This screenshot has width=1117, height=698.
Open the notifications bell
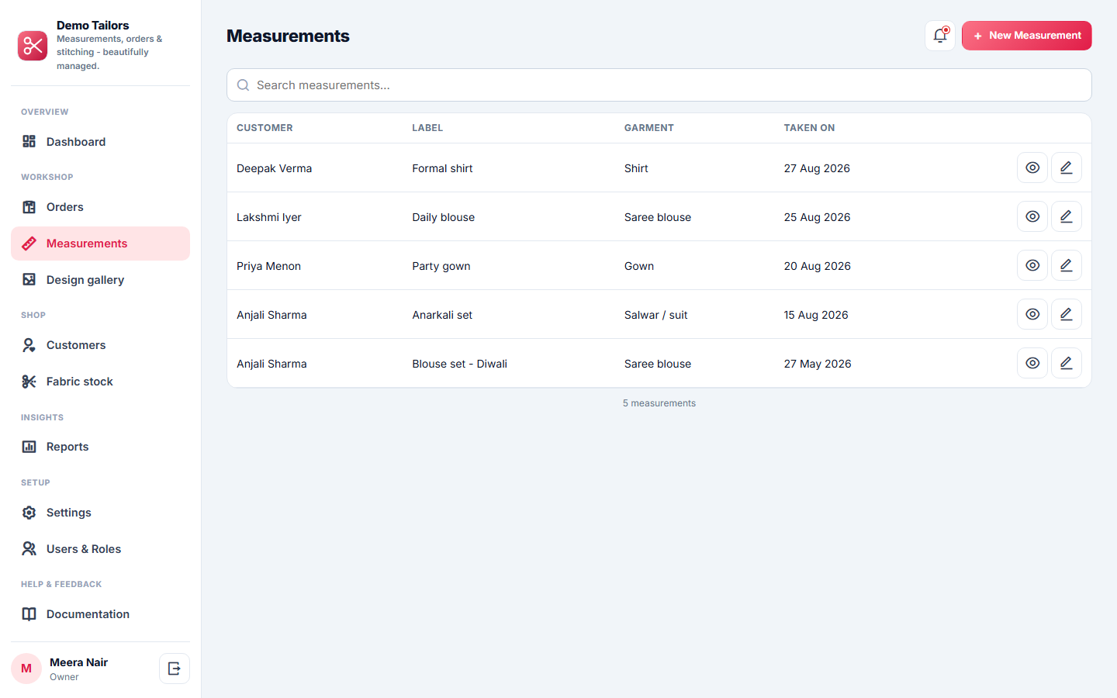pyautogui.click(x=940, y=36)
